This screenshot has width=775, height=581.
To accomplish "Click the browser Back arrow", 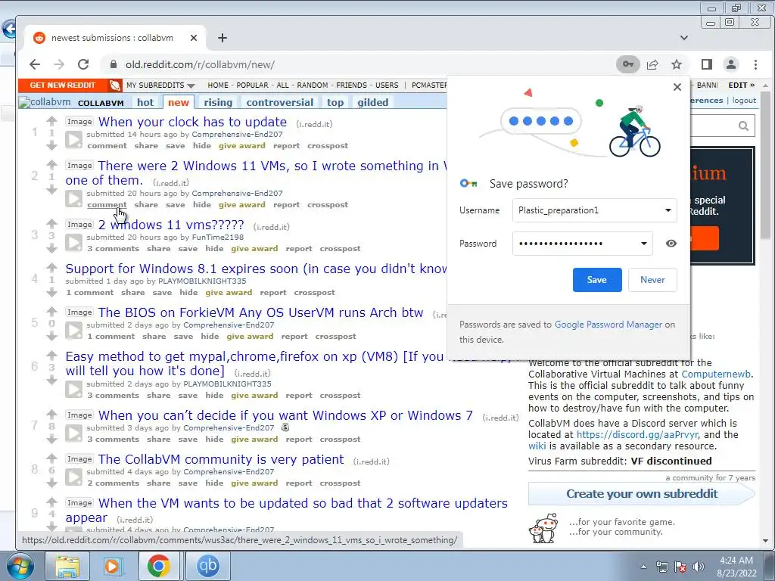I will point(34,64).
